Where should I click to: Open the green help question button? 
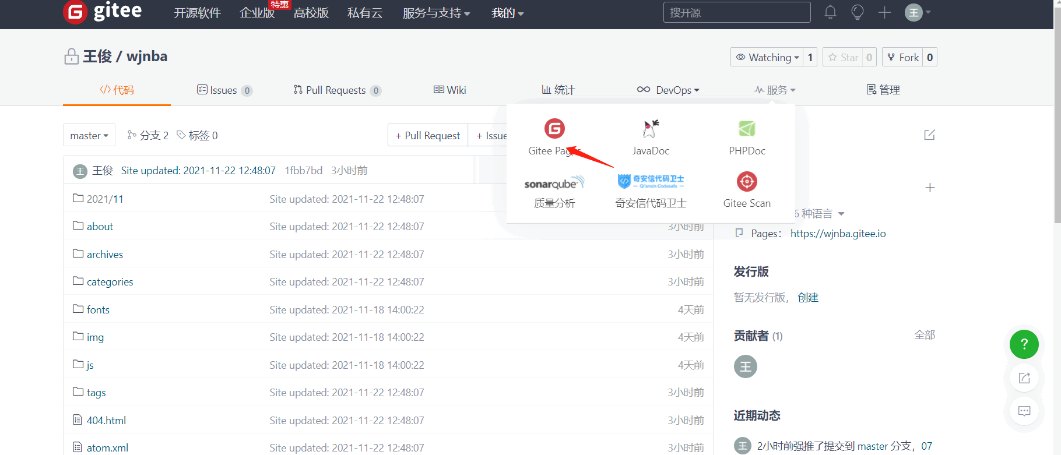pyautogui.click(x=1024, y=344)
